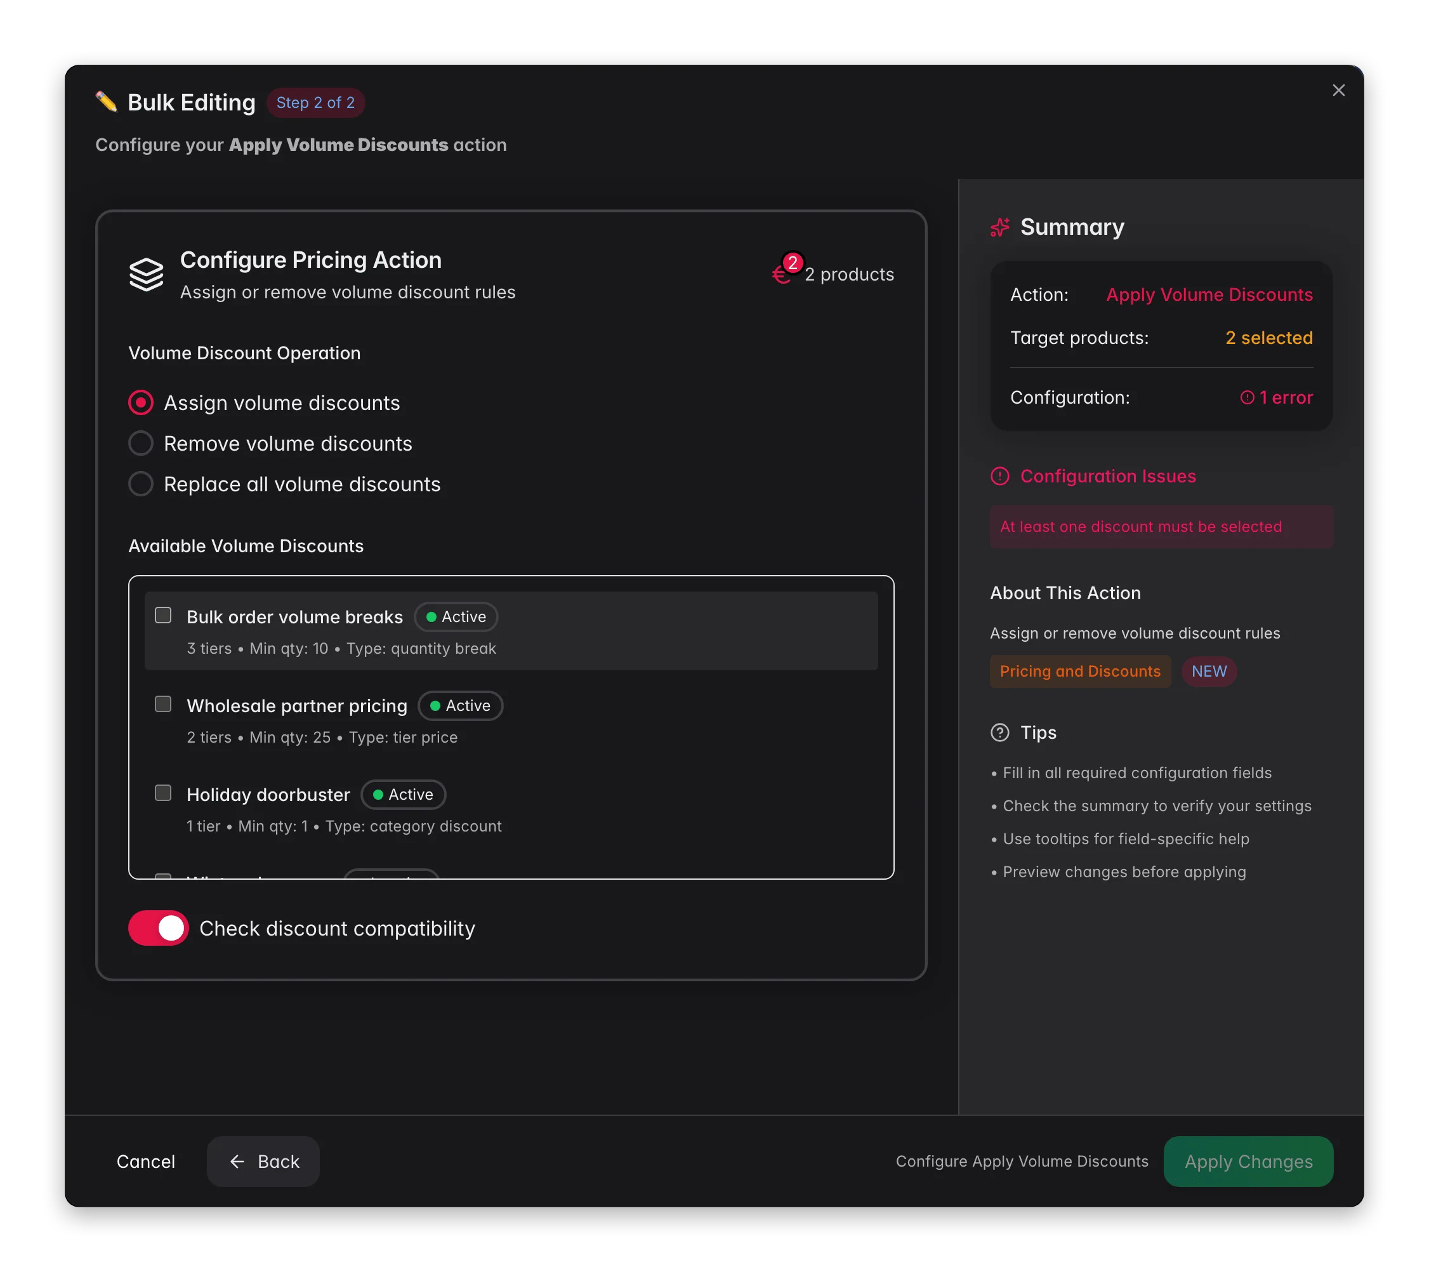Click the '2 products' label
Screen dimensions: 1429x1272
pyautogui.click(x=849, y=274)
